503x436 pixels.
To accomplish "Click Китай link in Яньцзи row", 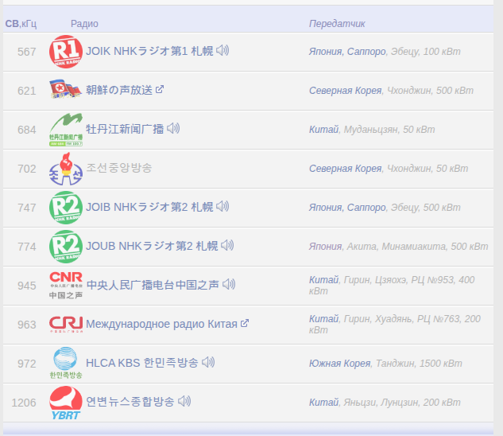I will [x=323, y=403].
